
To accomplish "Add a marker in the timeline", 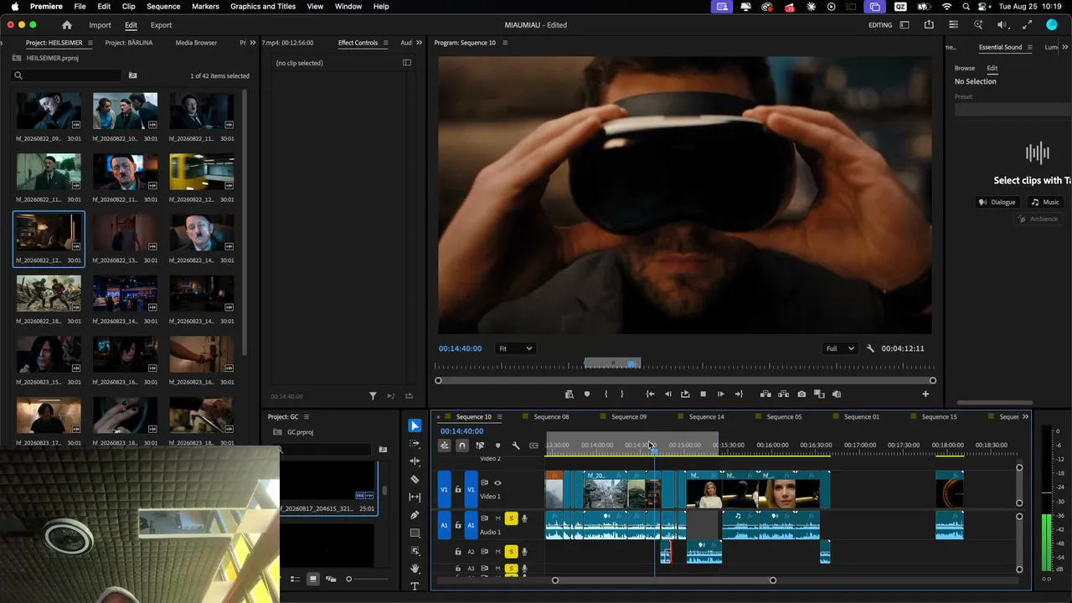I will pos(497,446).
